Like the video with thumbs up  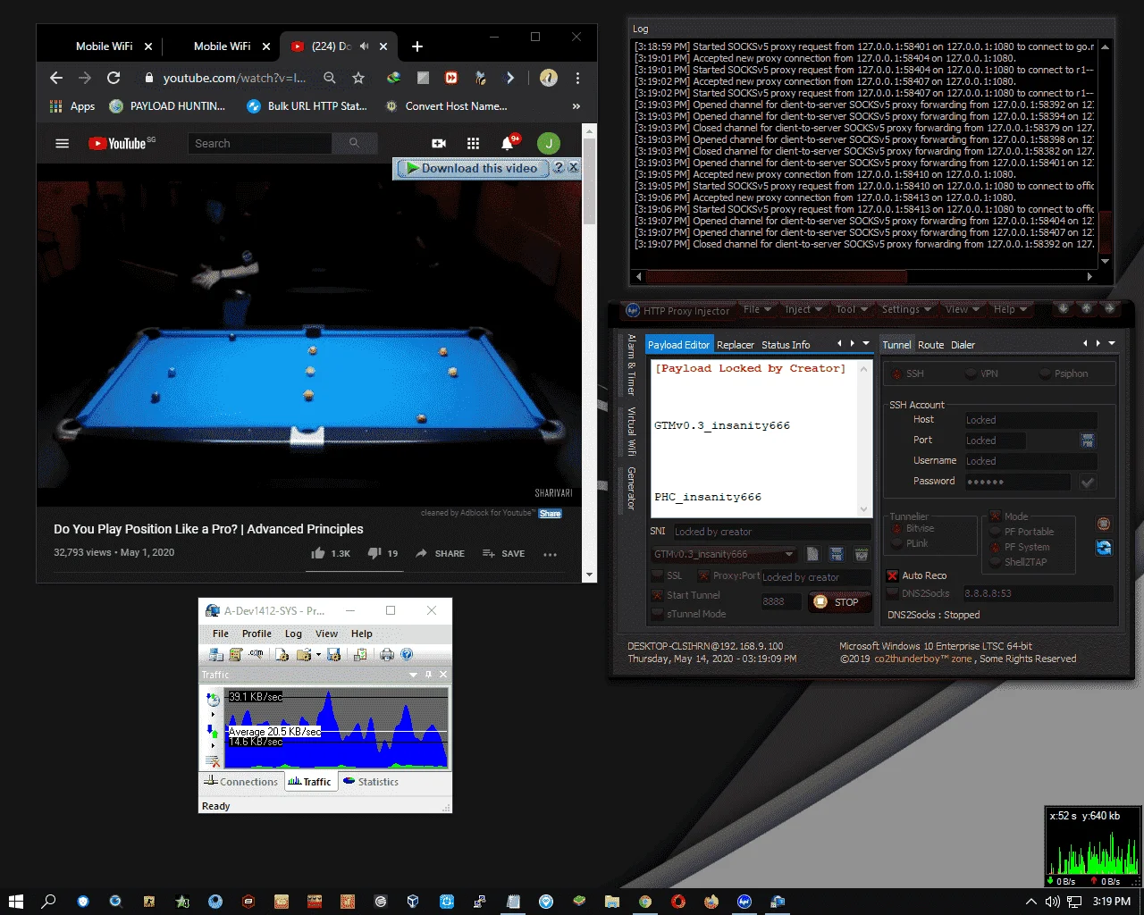318,553
